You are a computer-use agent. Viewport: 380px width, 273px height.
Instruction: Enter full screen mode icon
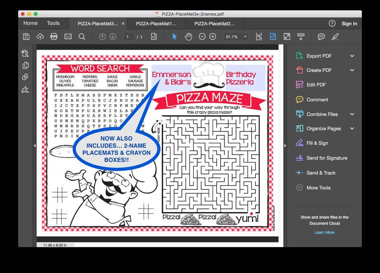287,36
